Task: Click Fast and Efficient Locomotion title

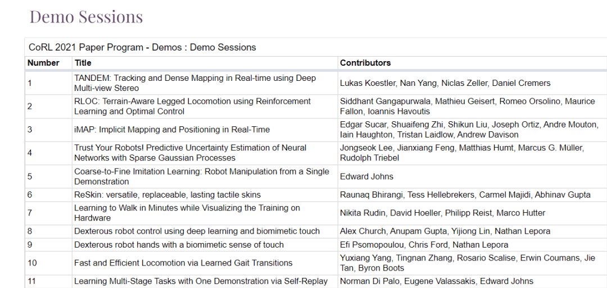Action: coord(183,263)
